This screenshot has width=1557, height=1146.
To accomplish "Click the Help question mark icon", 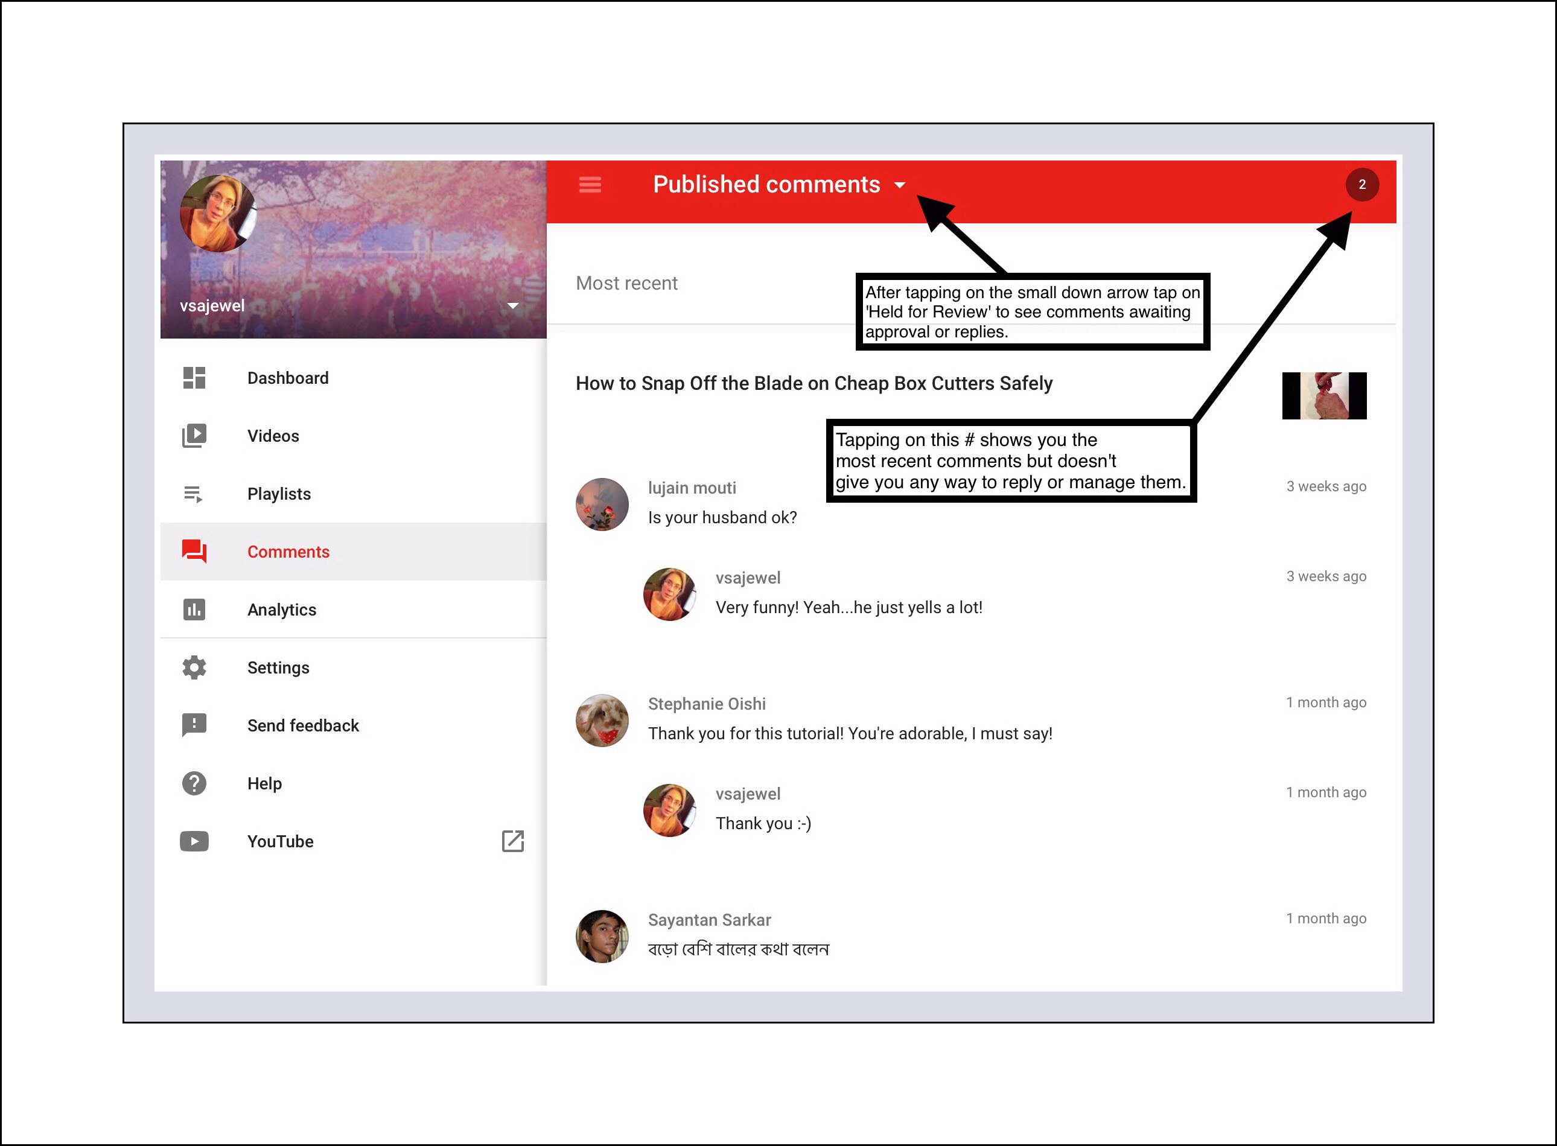I will (194, 783).
